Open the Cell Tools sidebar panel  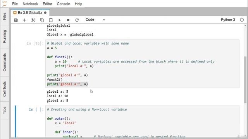4,89
